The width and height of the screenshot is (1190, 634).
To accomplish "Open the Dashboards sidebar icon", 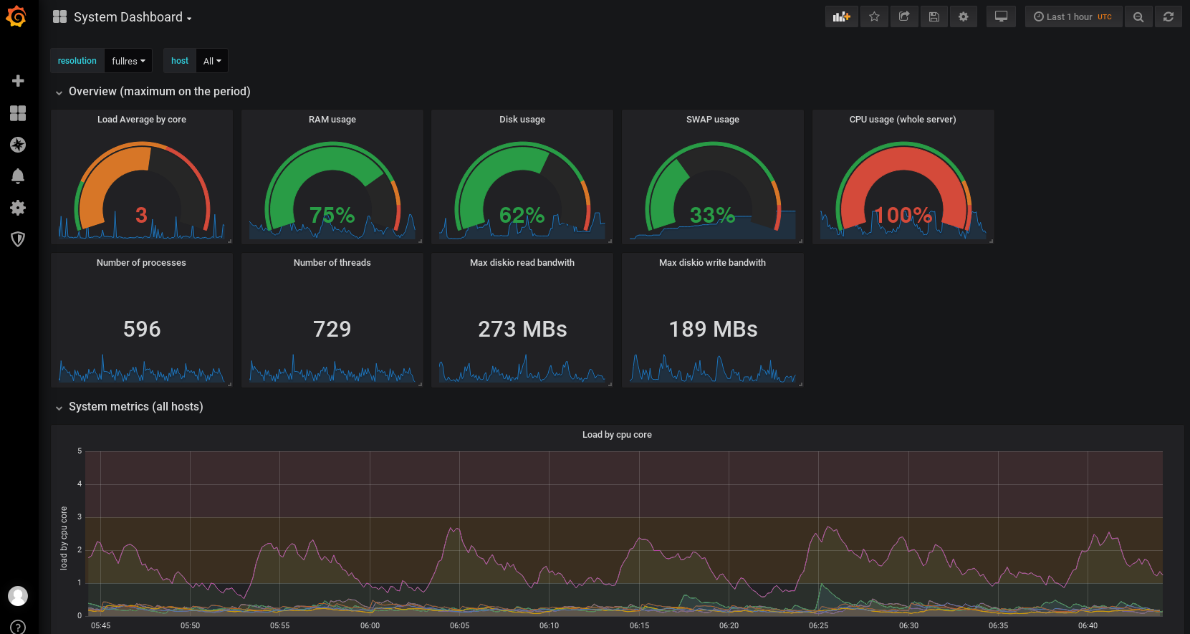I will coord(18,113).
